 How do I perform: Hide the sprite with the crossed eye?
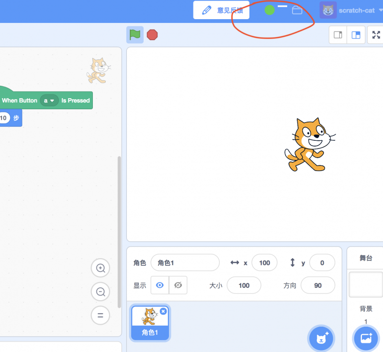(x=178, y=285)
